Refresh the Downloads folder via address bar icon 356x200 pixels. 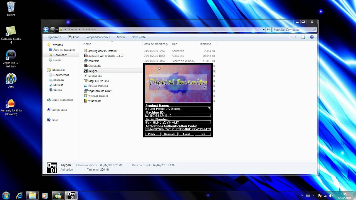(x=268, y=29)
